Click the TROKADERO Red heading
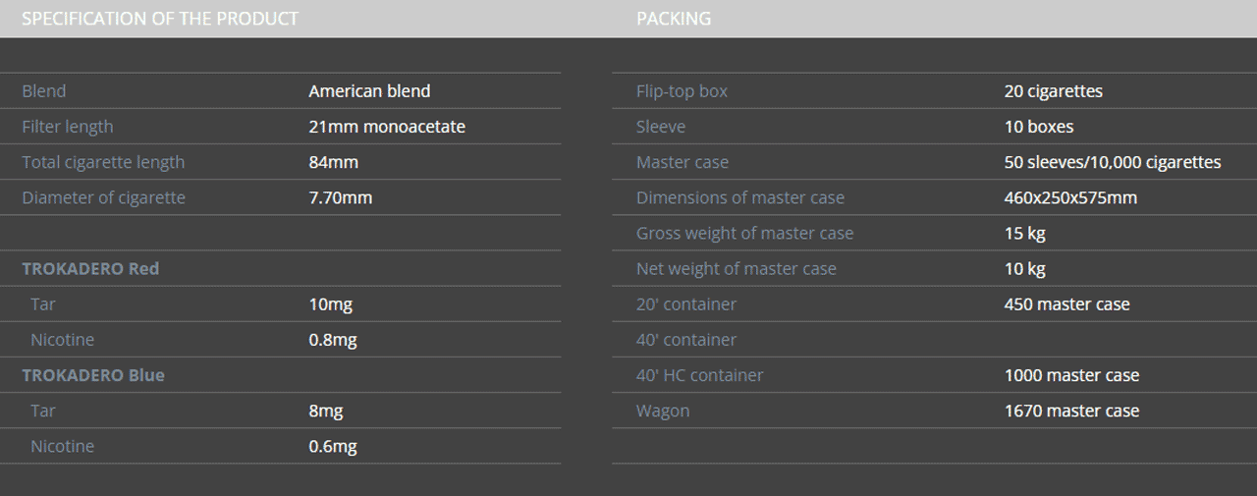The width and height of the screenshot is (1257, 496). pos(90,268)
